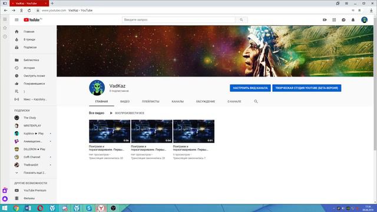Click the VadKaz alien channel avatar

[x=97, y=88]
